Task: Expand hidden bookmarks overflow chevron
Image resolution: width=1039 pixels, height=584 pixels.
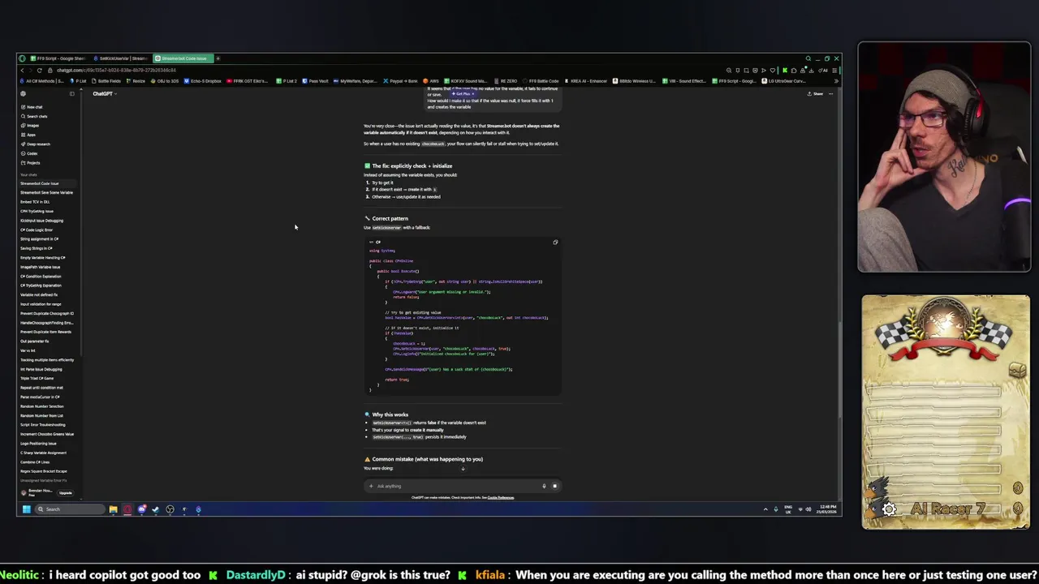Action: point(836,81)
